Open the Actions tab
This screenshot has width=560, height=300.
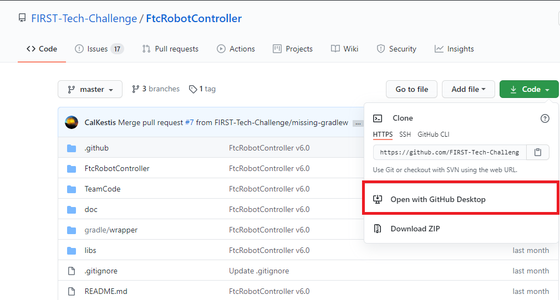236,49
